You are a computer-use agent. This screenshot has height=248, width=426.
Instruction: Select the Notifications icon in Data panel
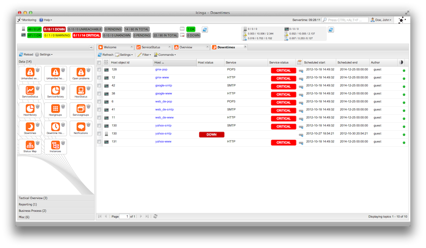click(x=81, y=127)
